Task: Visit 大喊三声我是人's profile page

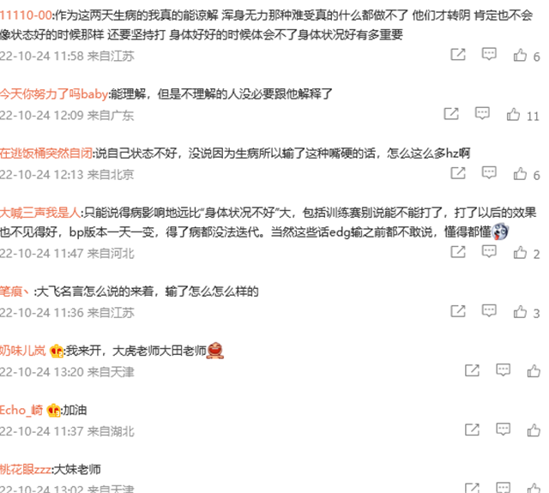Action: (40, 213)
